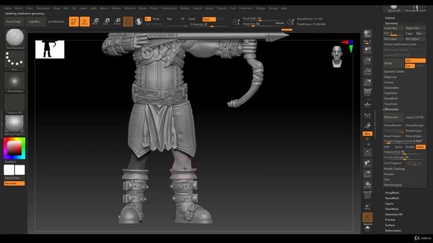Expand the Dynamic Subdiv section
Image resolution: width=433 pixels, height=243 pixels.
pyautogui.click(x=394, y=72)
